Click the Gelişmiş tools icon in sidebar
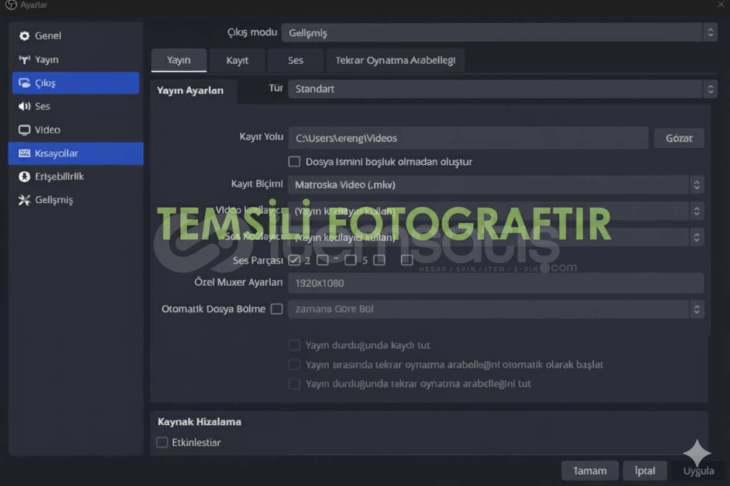Screen dimensions: 730x486 coord(24,200)
